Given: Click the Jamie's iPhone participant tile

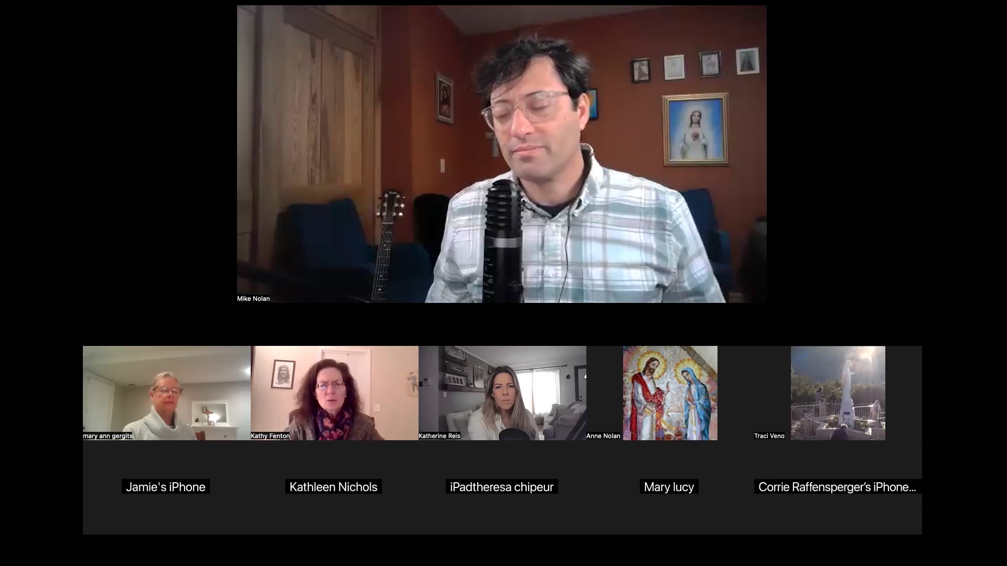Looking at the screenshot, I should [x=166, y=487].
